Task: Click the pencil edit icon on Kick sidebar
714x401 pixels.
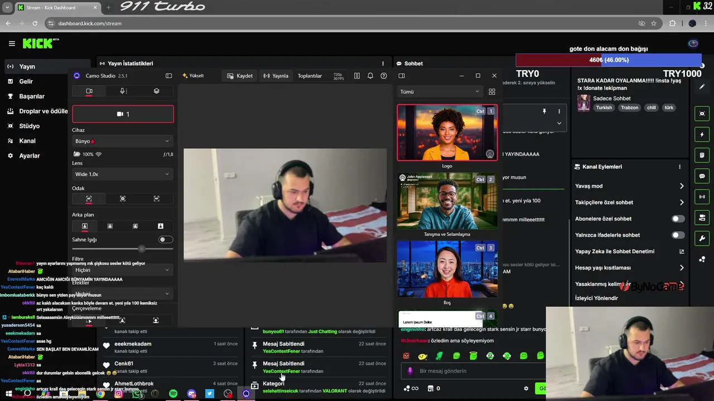Action: 702,87
